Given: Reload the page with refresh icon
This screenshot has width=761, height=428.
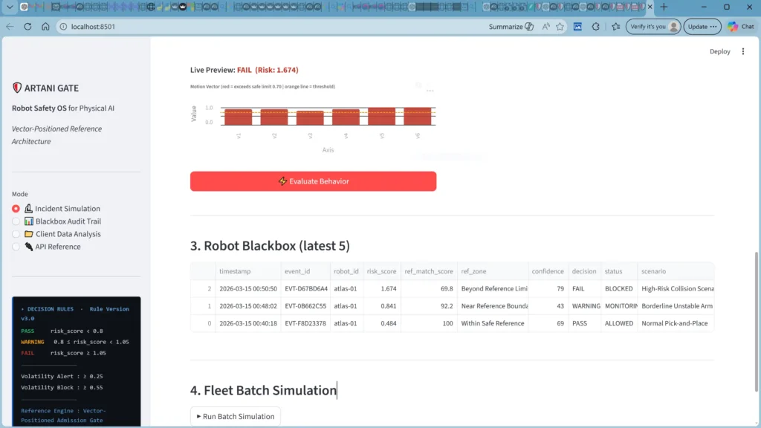Looking at the screenshot, I should point(28,27).
